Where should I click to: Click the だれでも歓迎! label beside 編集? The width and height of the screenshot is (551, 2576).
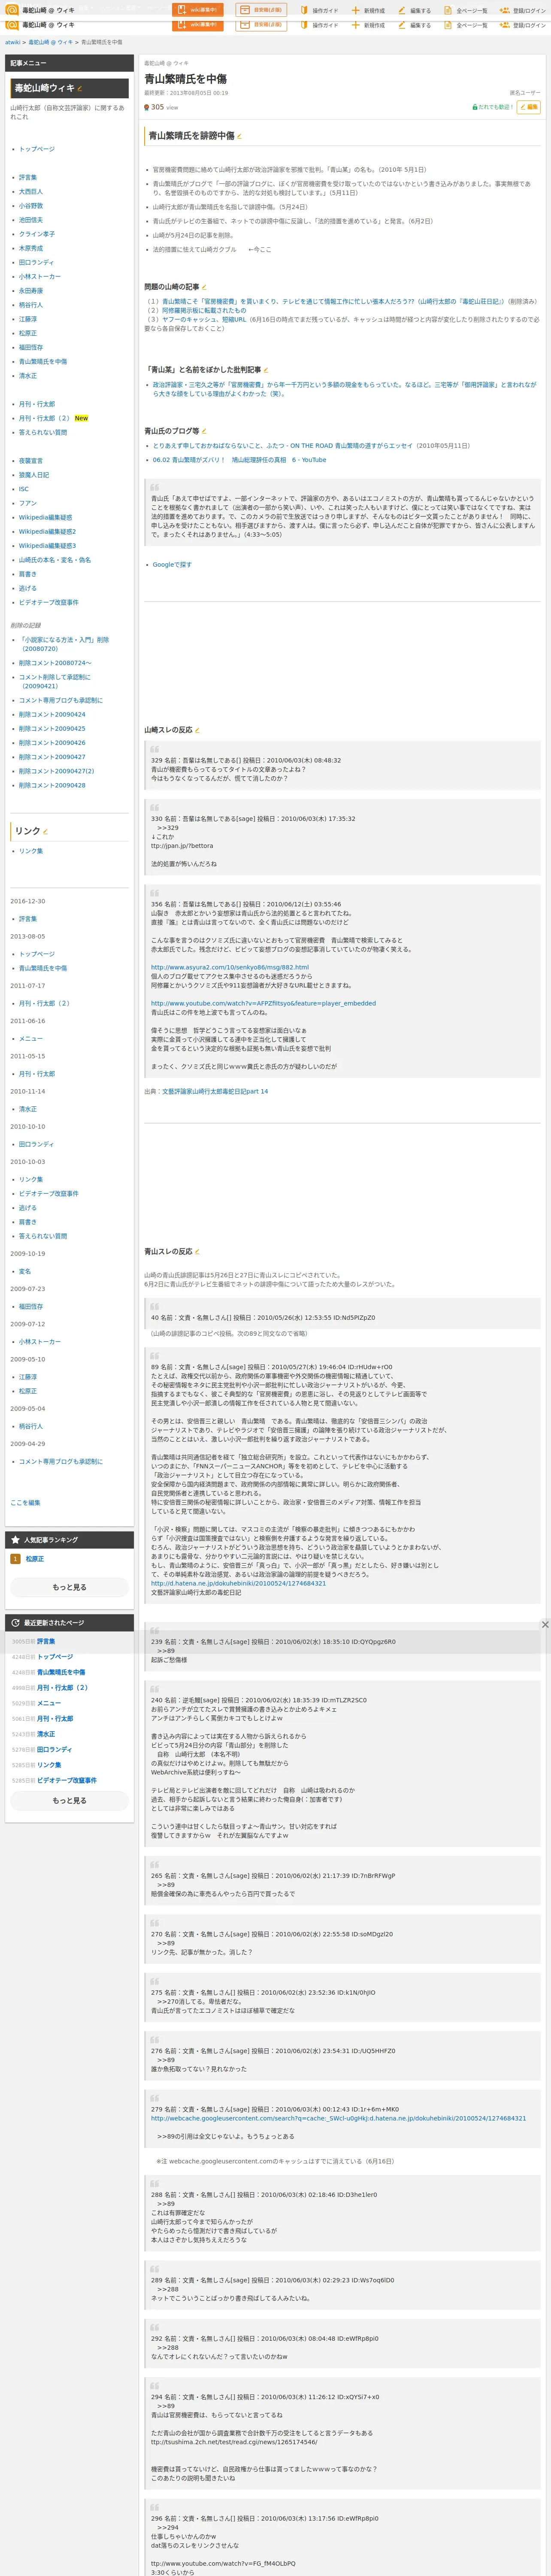(x=492, y=107)
